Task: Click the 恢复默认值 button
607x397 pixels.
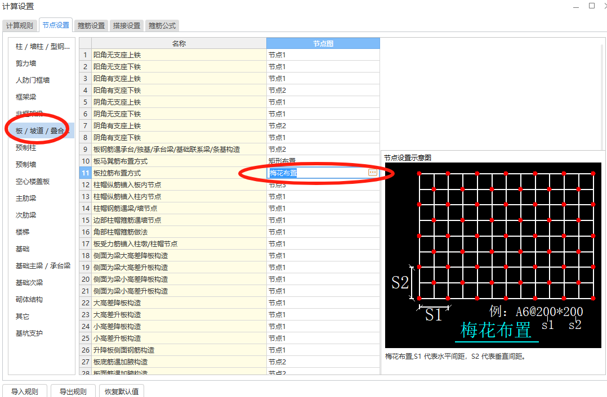Action: pyautogui.click(x=122, y=391)
